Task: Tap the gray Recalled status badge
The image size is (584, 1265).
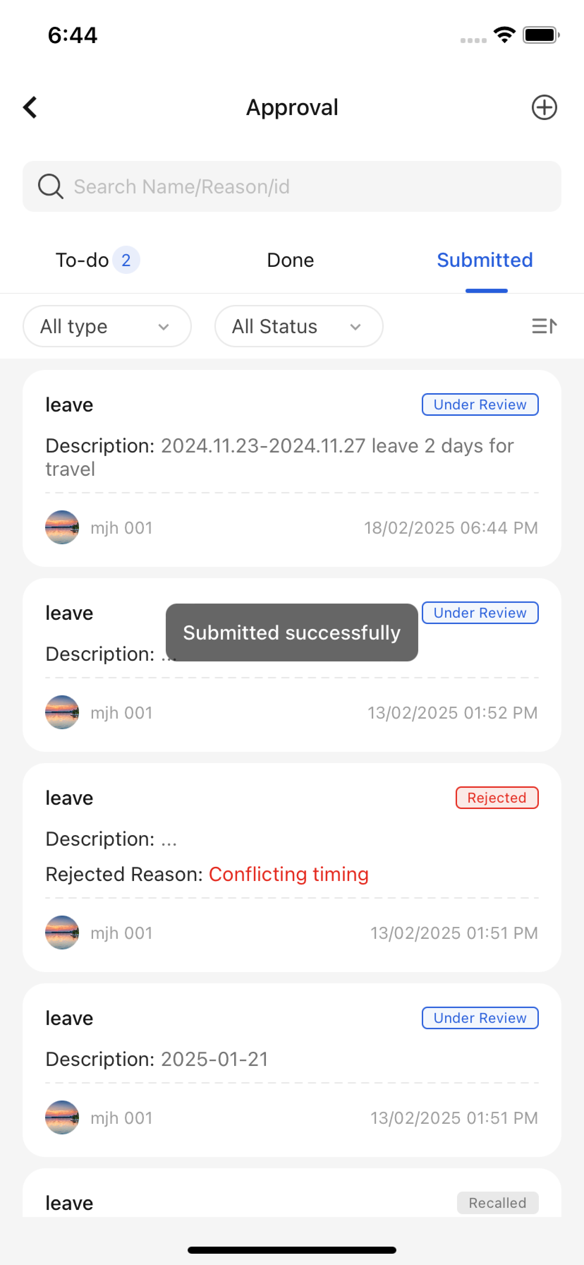Action: pos(497,1203)
